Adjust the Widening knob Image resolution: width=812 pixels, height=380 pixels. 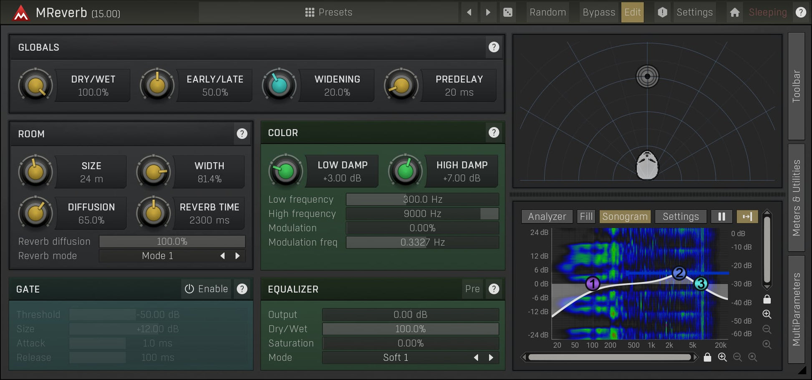coord(279,86)
